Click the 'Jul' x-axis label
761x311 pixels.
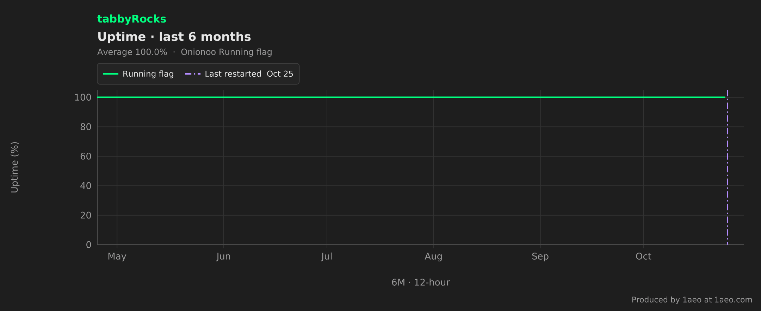(x=327, y=256)
